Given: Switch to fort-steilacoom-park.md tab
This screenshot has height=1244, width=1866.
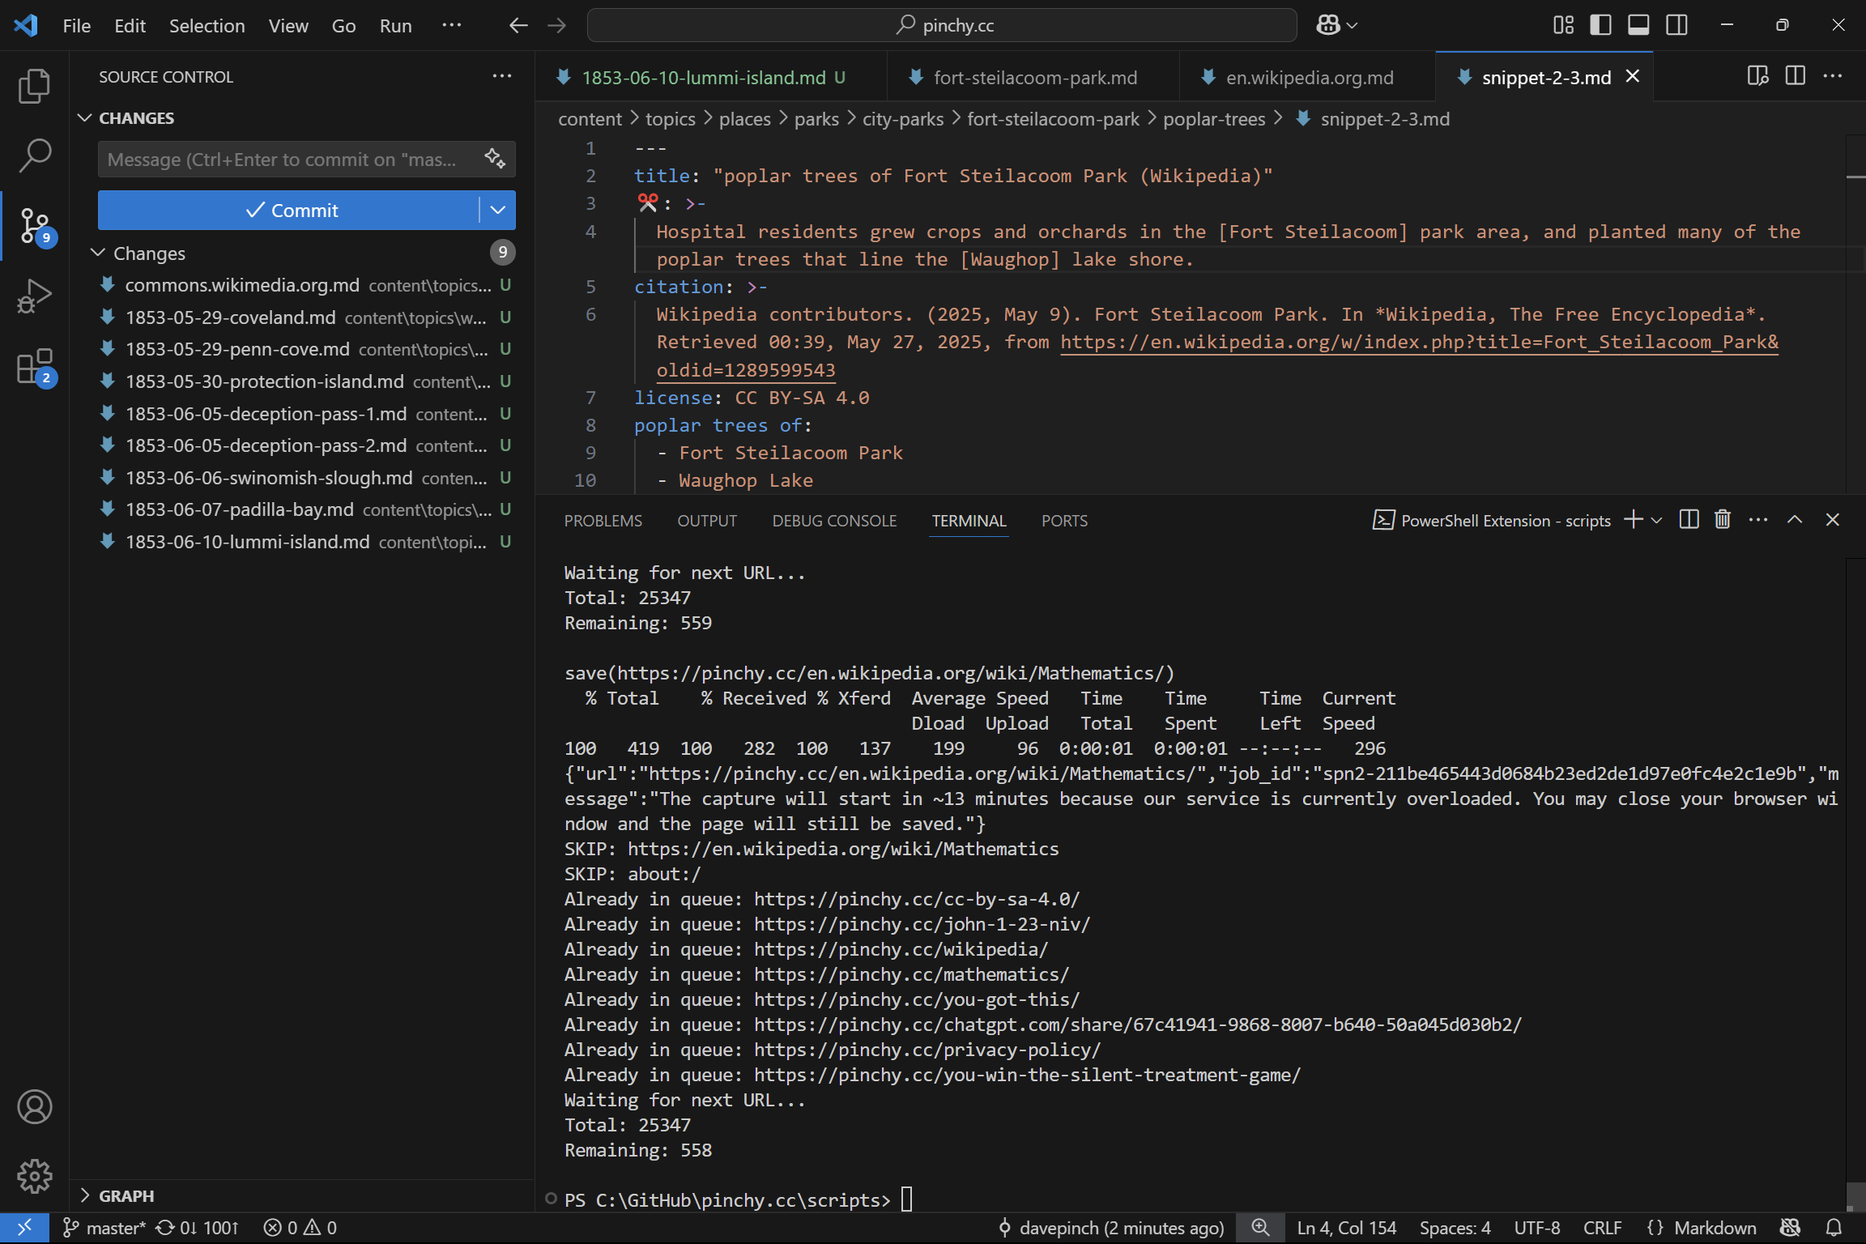Looking at the screenshot, I should 1035,77.
